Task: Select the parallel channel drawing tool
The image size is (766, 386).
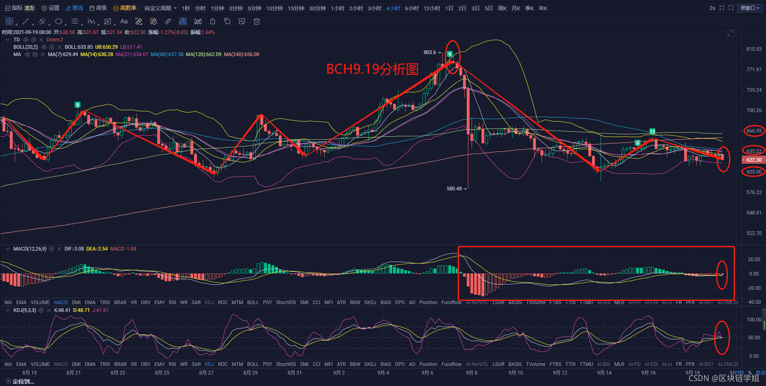Action: point(42,21)
